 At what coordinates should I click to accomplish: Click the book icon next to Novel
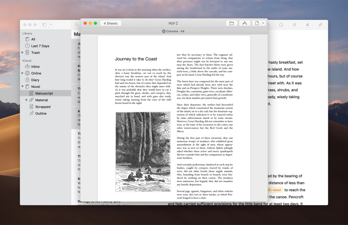(27, 86)
